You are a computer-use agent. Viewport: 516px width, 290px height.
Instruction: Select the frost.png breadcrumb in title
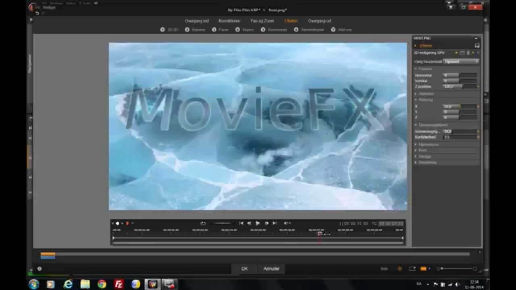277,10
